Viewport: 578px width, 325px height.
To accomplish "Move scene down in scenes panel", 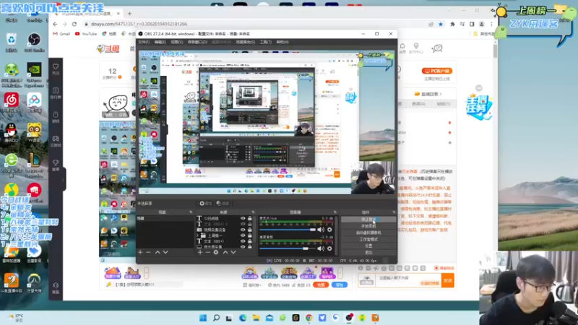I will (165, 252).
